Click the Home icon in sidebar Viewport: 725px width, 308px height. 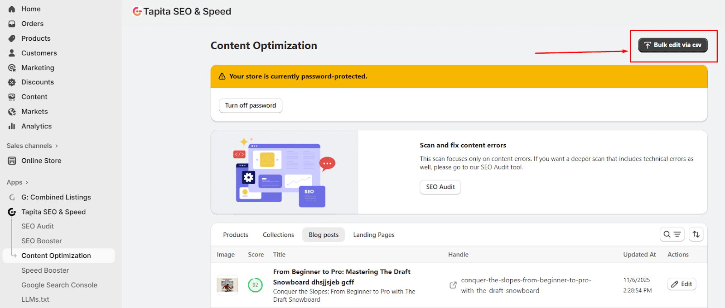tap(12, 9)
